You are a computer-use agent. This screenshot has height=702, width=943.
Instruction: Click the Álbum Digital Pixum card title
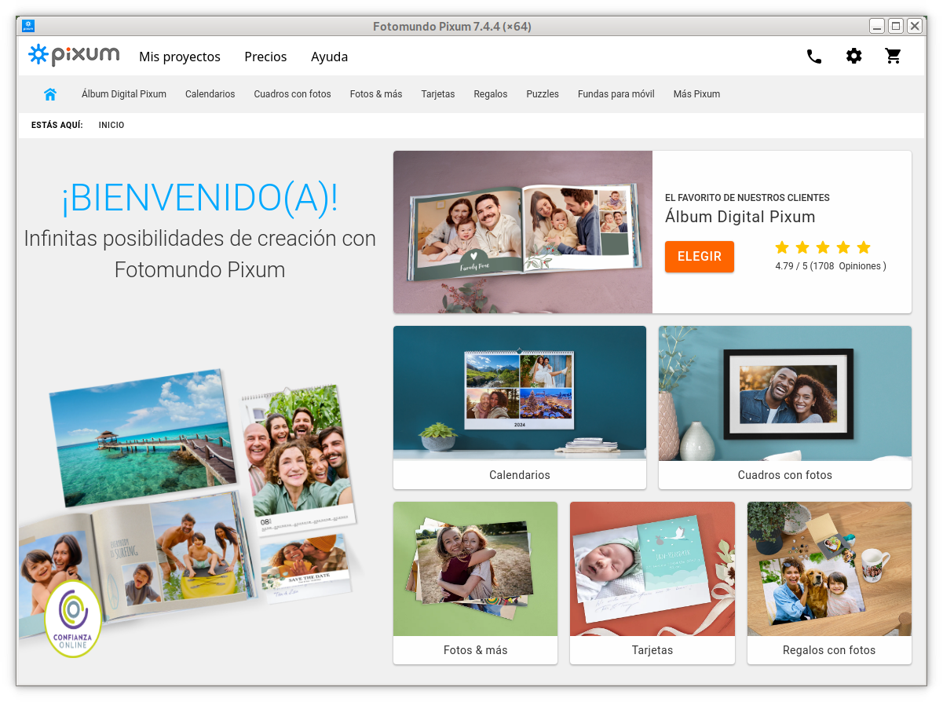point(740,218)
